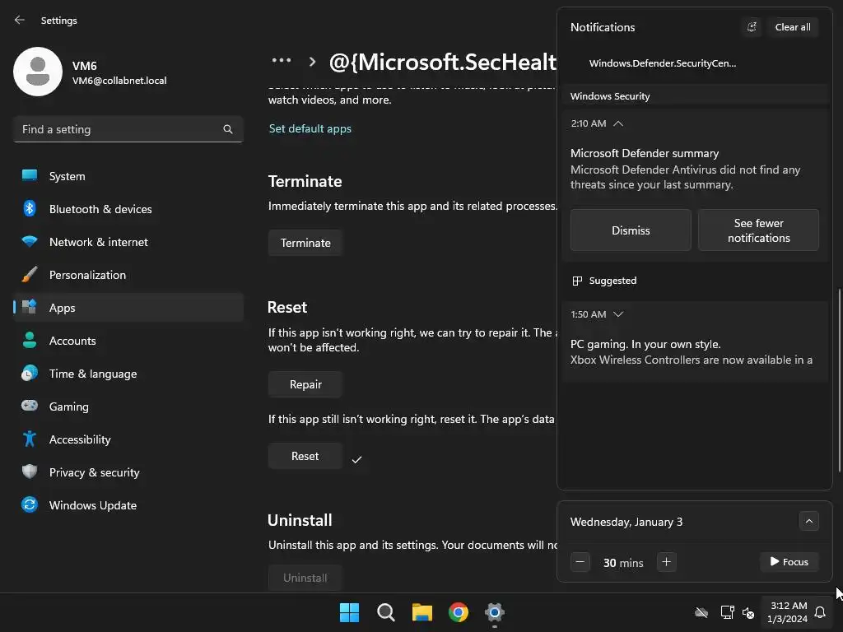Open Privacy & security settings

pos(128,472)
